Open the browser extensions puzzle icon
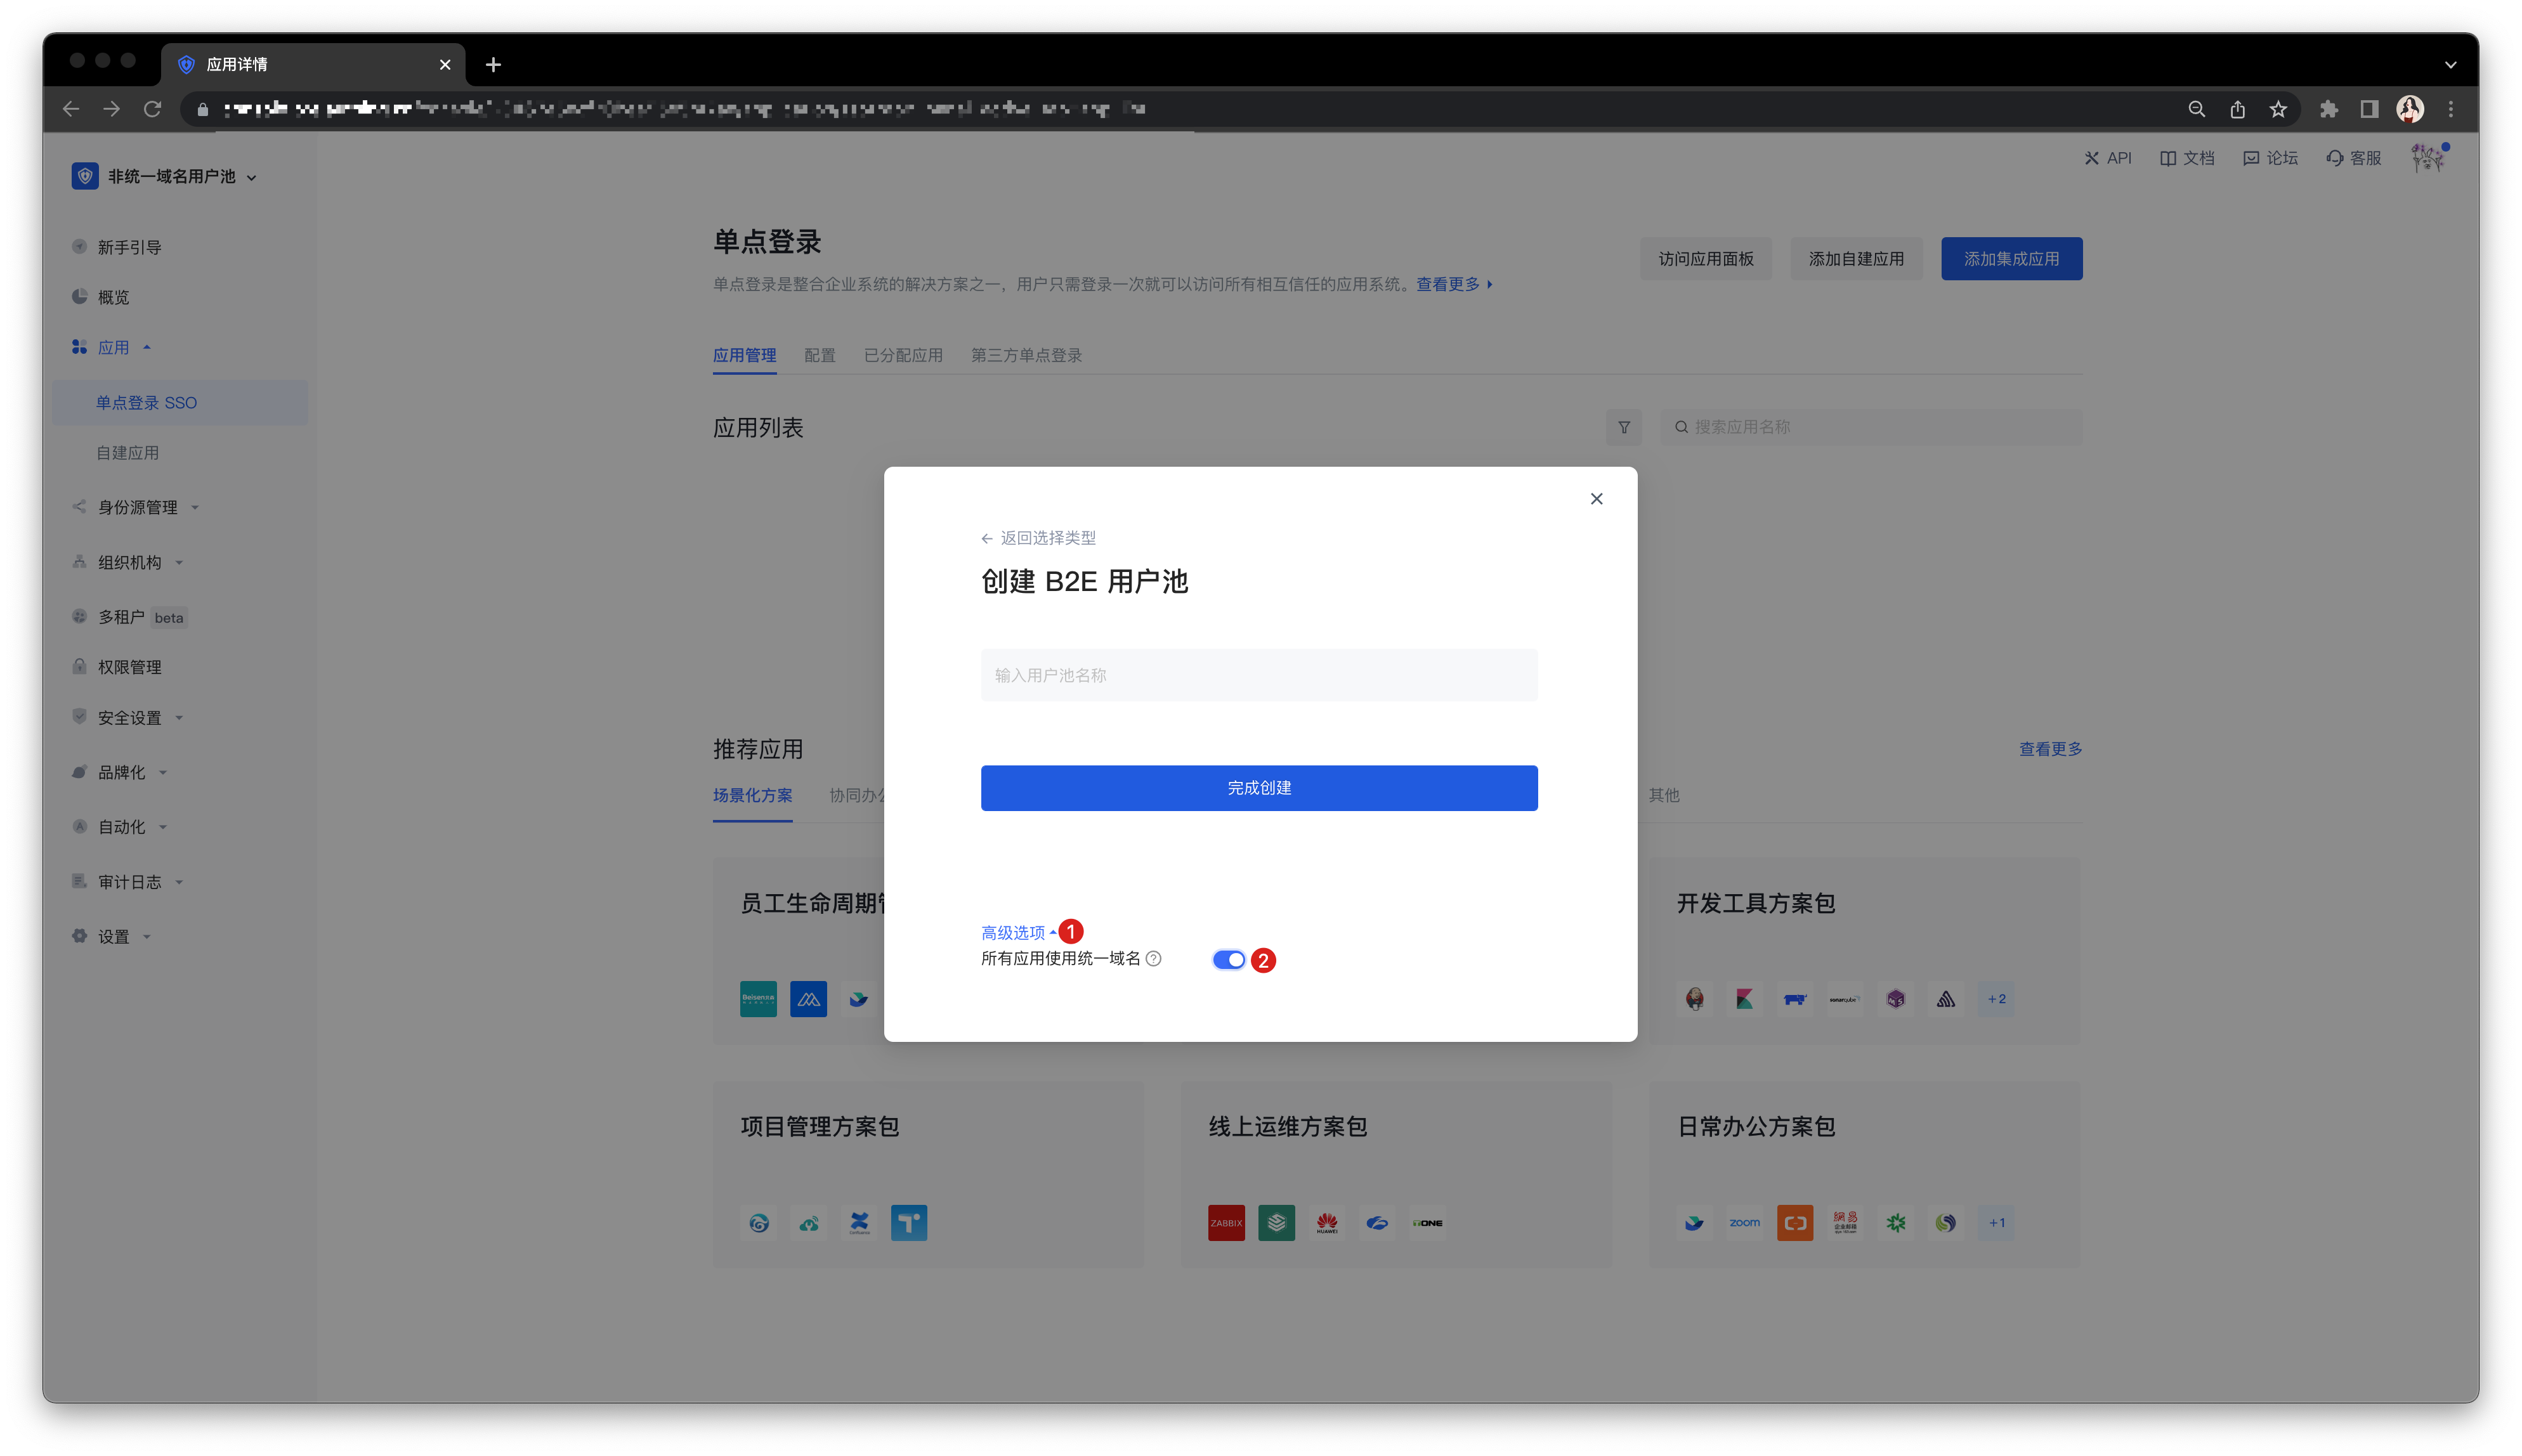2522x1456 pixels. pyautogui.click(x=2328, y=109)
